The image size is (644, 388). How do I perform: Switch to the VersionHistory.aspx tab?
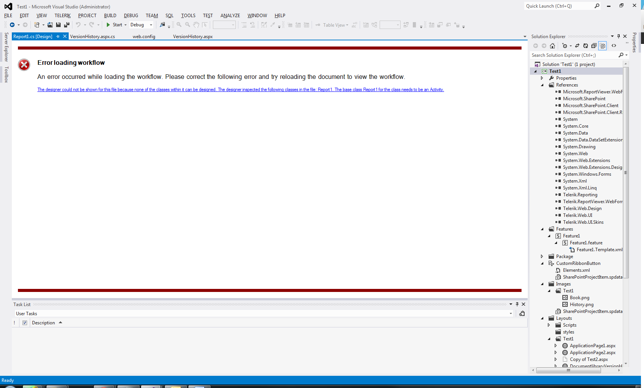(193, 37)
